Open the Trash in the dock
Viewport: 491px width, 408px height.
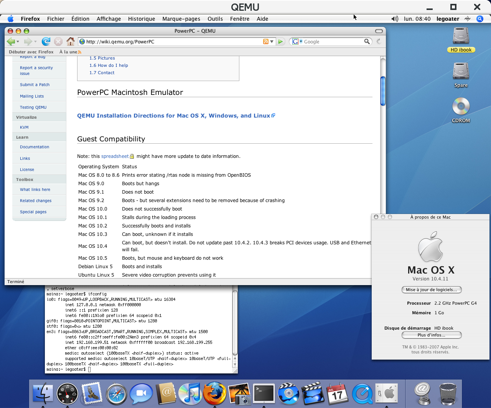click(448, 394)
